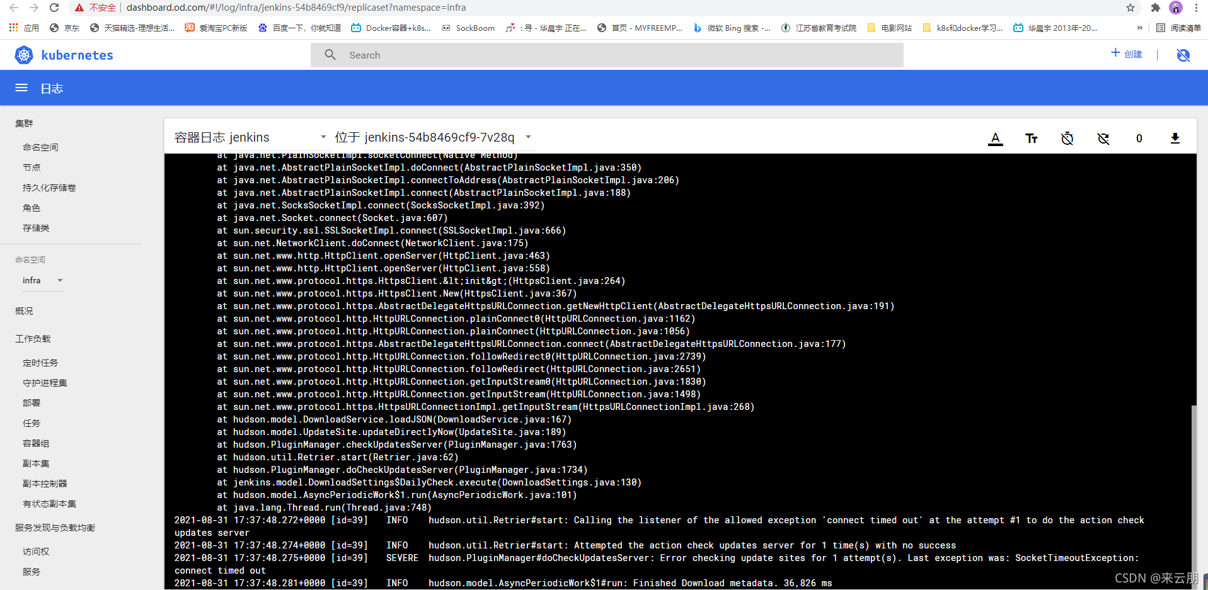
Task: Go forward in the browser
Action: [34, 8]
